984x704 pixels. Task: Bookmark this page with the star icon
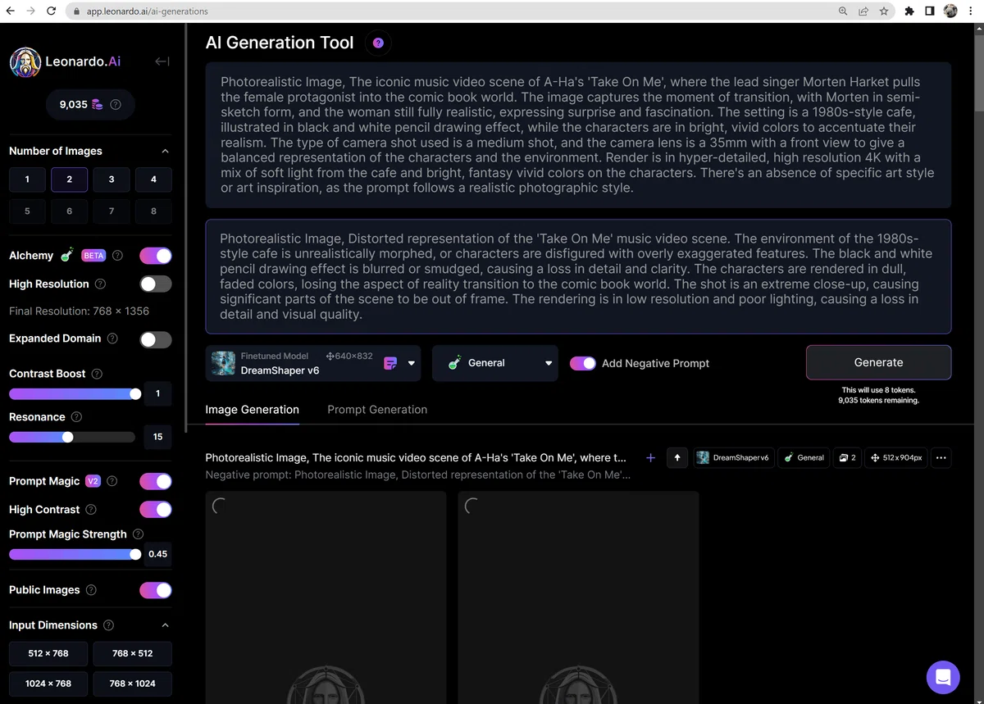coord(883,11)
